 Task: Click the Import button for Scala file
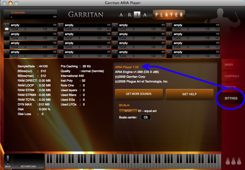(x=128, y=111)
